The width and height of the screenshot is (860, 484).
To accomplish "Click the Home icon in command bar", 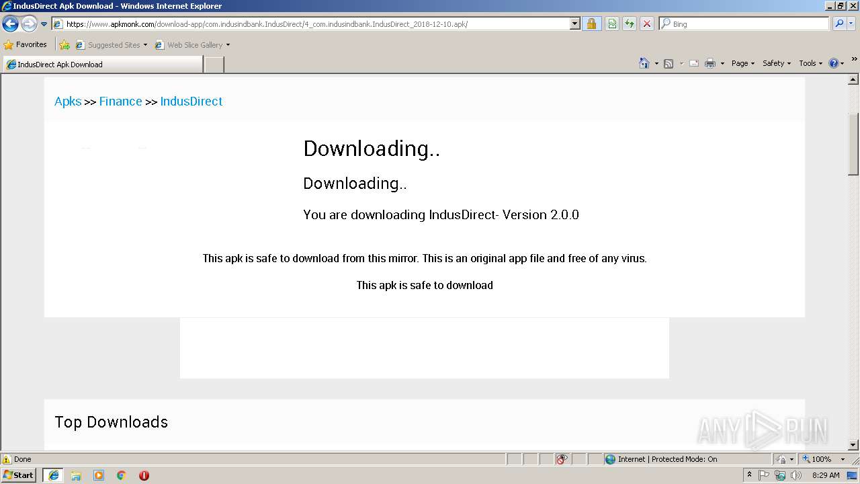I will (644, 63).
